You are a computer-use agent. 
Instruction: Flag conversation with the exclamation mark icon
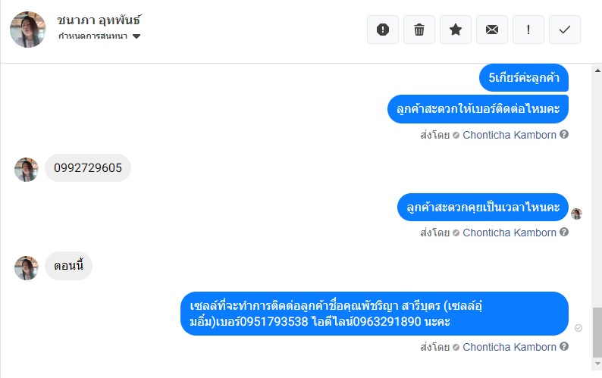point(528,30)
